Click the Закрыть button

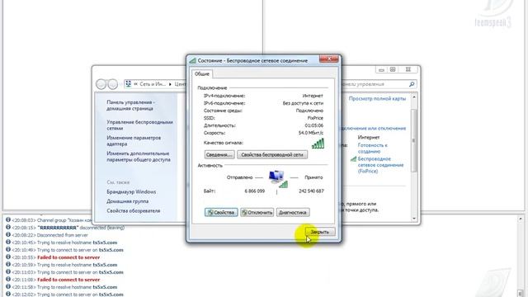(x=320, y=232)
